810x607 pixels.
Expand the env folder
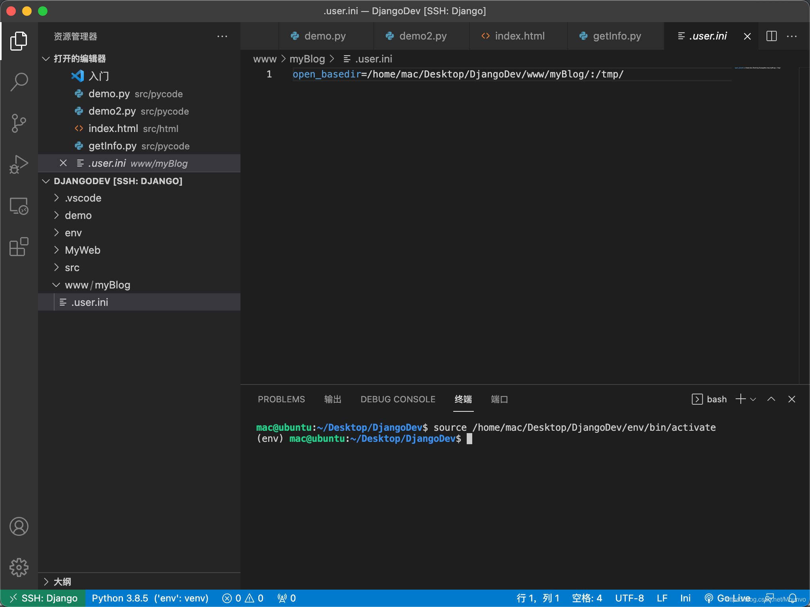[x=139, y=233]
